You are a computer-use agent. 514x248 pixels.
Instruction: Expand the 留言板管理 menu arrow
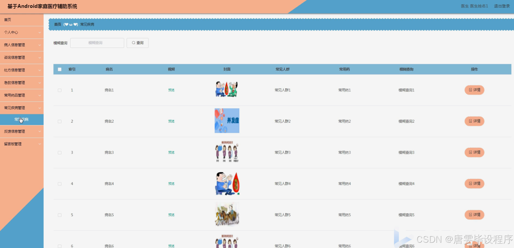[x=40, y=144]
